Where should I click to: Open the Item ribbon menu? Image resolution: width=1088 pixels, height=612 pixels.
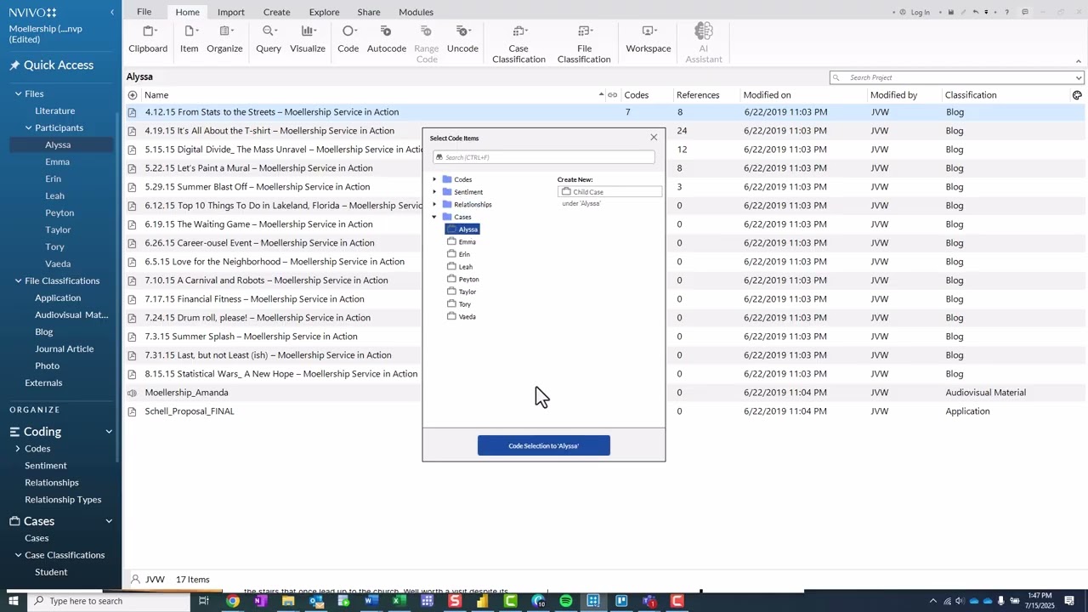click(189, 40)
